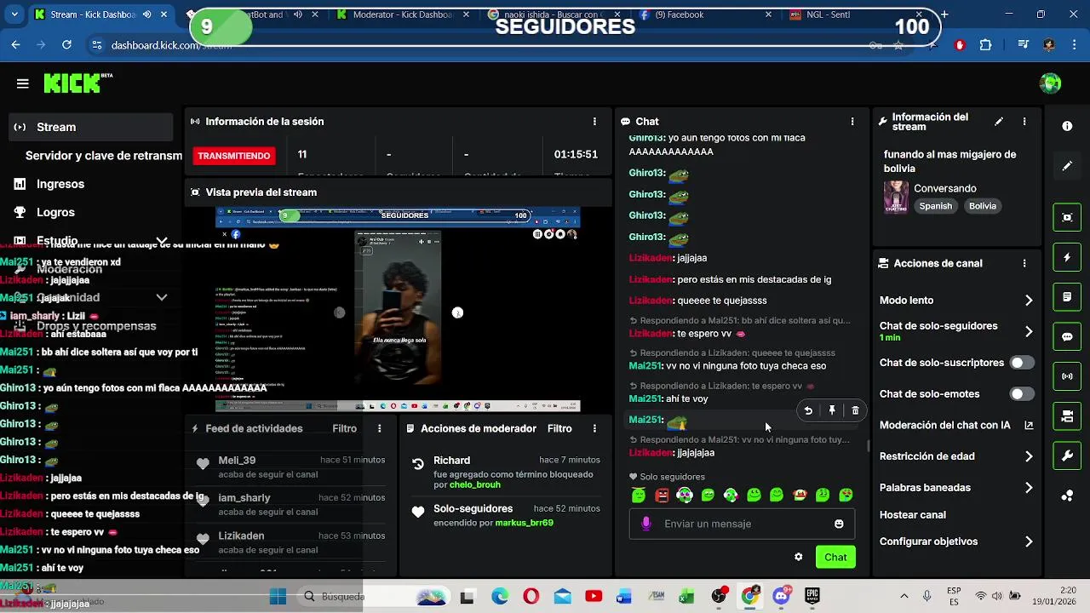The width and height of the screenshot is (1090, 613).
Task: Open markus_brr69 moderator link
Action: point(524,523)
